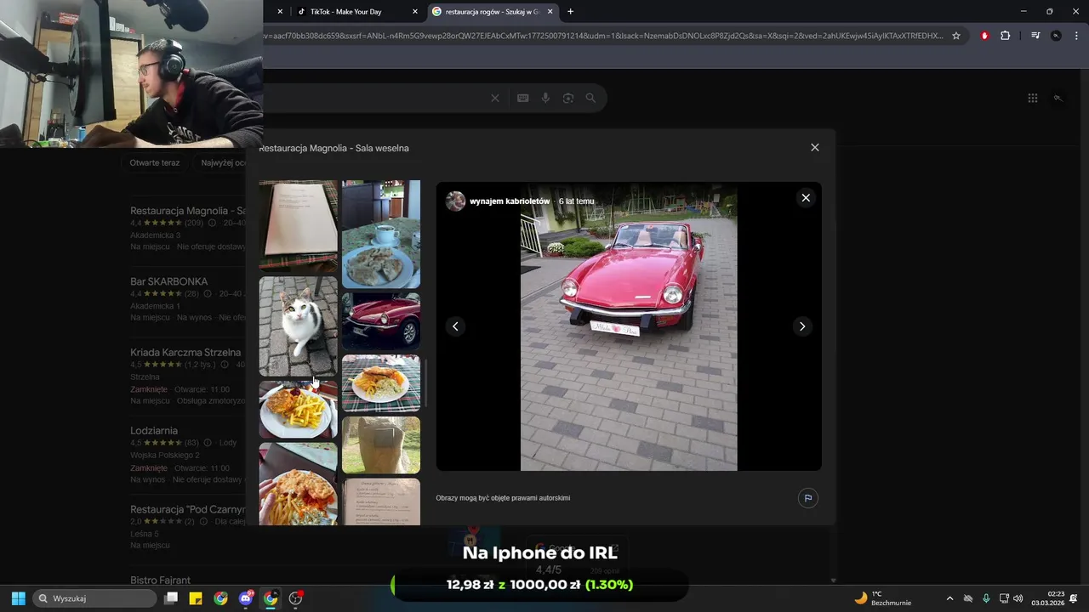Select the meal on checkered tablecloth thumbnail
Screen dimensions: 1089x612
(x=381, y=383)
